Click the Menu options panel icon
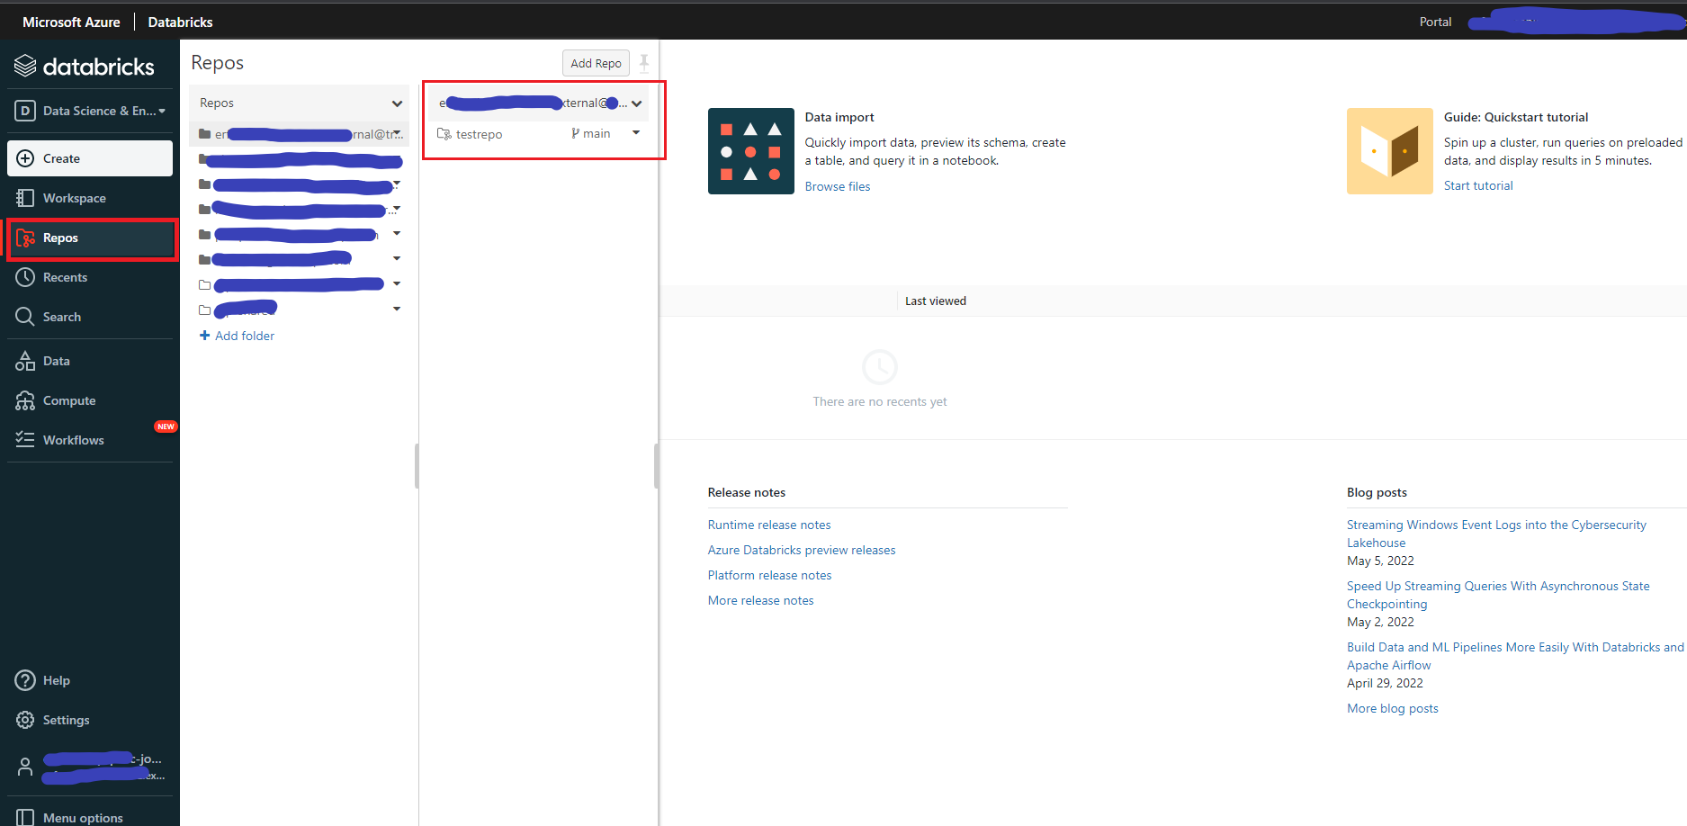This screenshot has width=1687, height=826. pos(25,817)
